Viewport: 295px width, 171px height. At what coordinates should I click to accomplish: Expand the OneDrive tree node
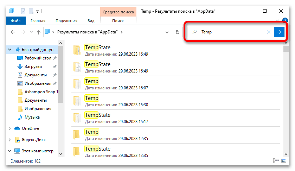(10, 128)
